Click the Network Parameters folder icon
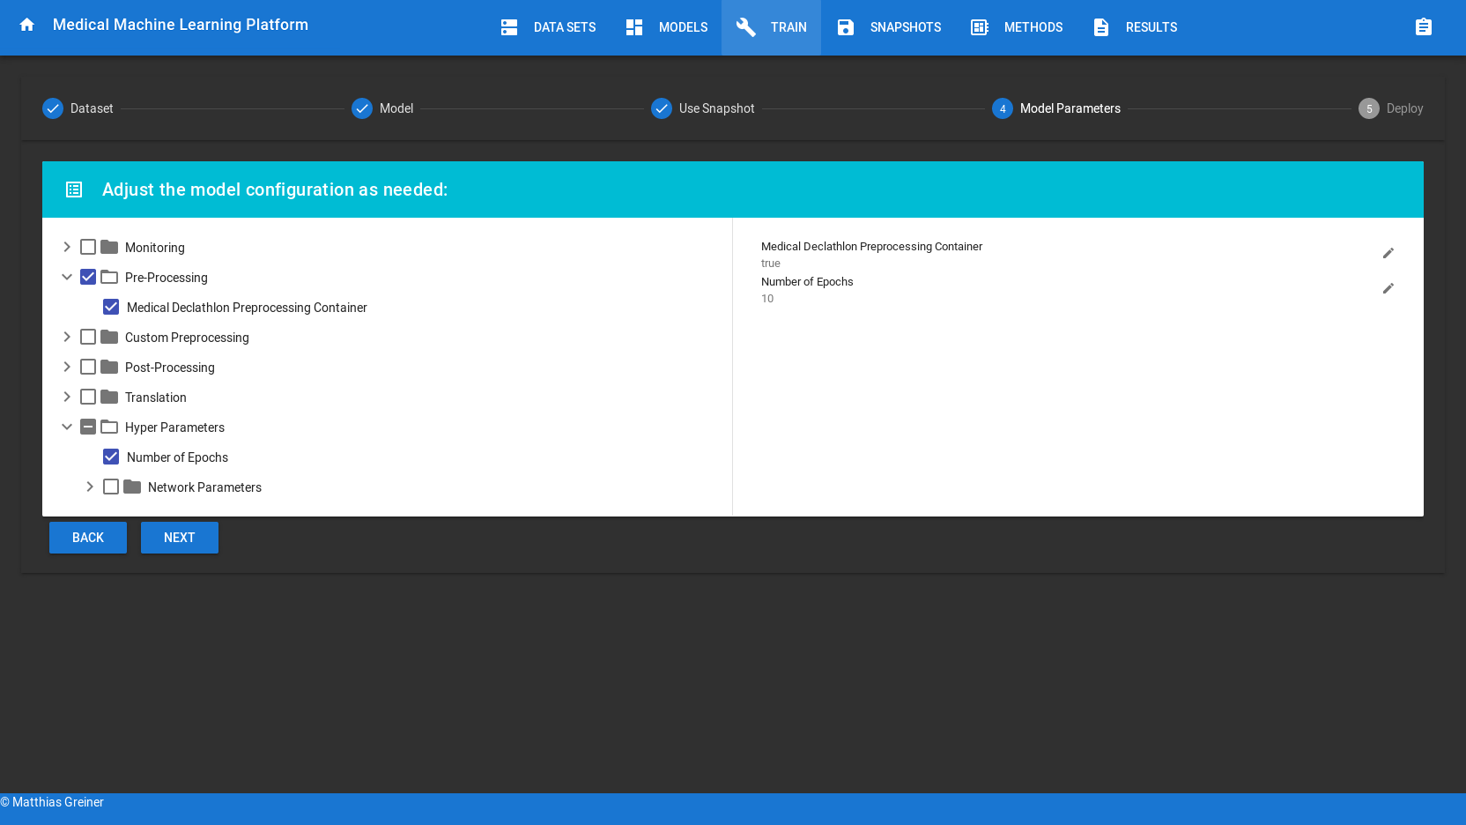The height and width of the screenshot is (825, 1466). point(132,487)
